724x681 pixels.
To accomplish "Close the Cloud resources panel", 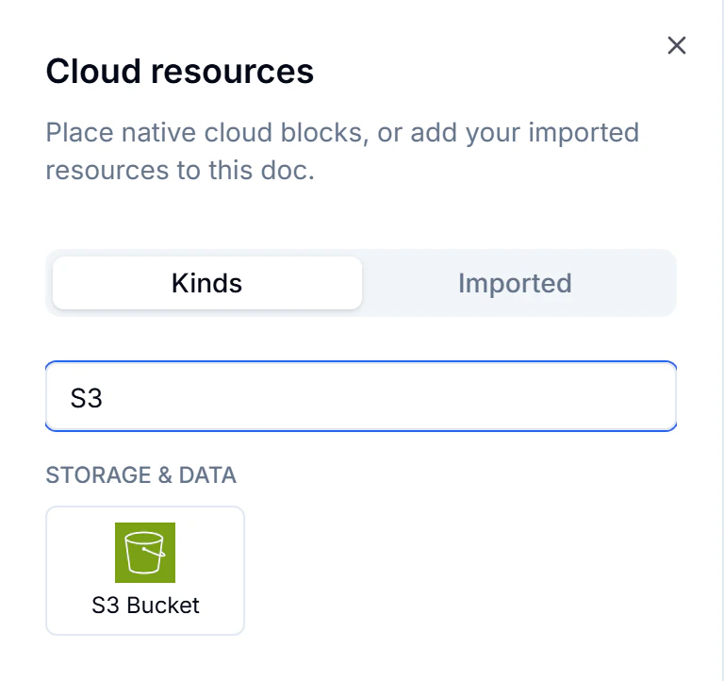I will (677, 45).
